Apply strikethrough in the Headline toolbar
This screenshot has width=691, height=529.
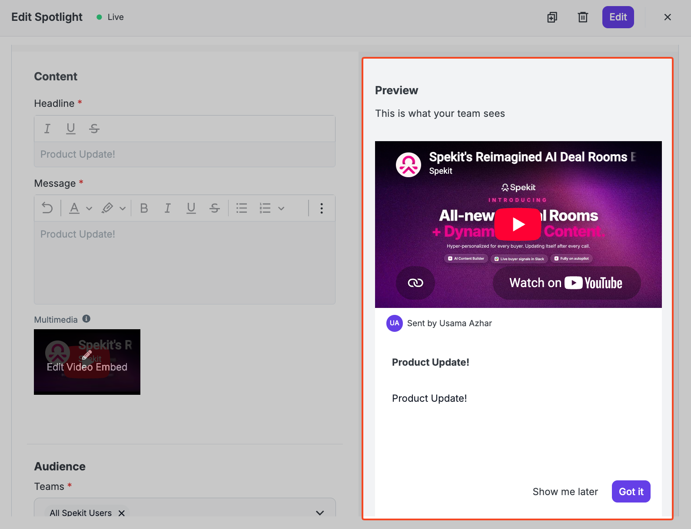(94, 129)
